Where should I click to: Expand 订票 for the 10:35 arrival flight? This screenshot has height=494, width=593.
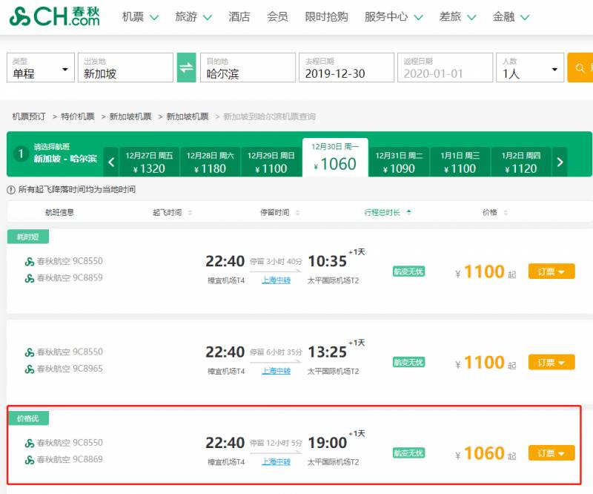pos(551,272)
